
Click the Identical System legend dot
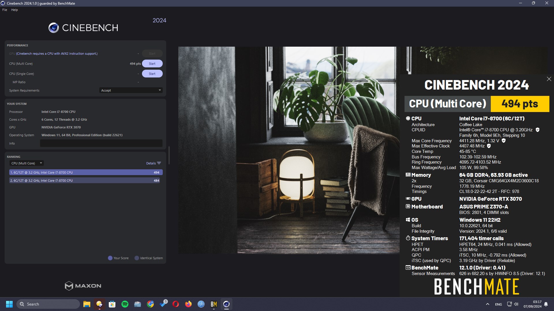tap(137, 258)
